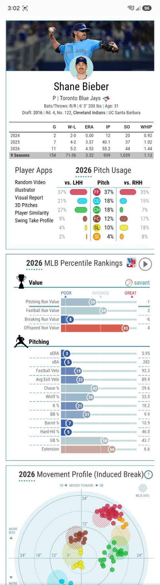This screenshot has height=585, width=160.
Task: Select the CH changeup pitch badge
Action: [96, 210]
